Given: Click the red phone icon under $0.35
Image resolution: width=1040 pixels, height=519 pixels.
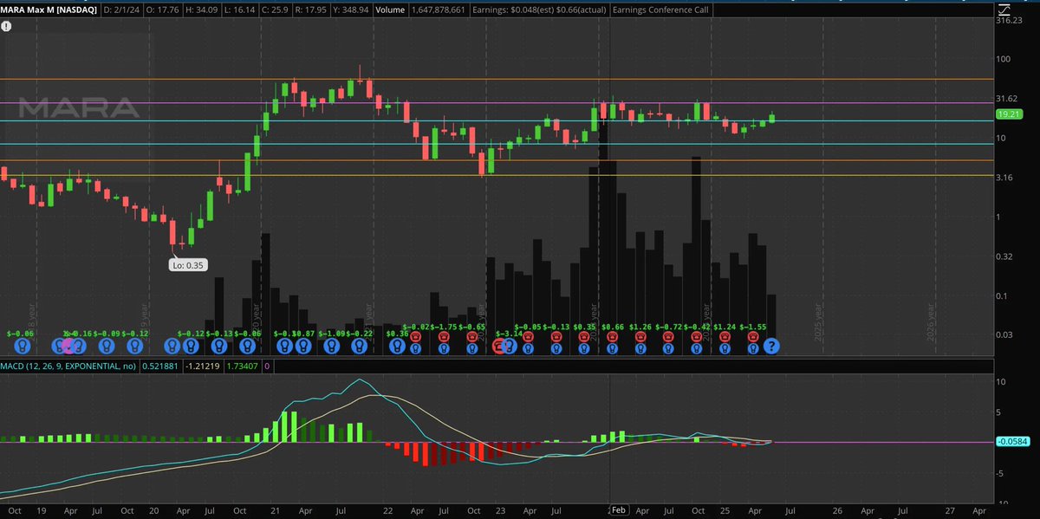Looking at the screenshot, I should point(584,335).
